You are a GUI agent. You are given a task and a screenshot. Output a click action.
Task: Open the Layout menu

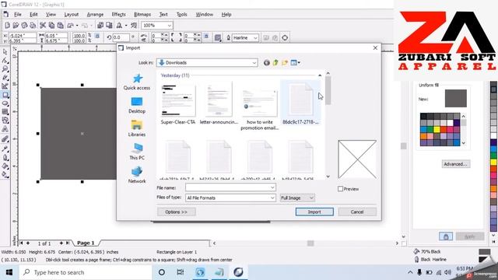71,15
